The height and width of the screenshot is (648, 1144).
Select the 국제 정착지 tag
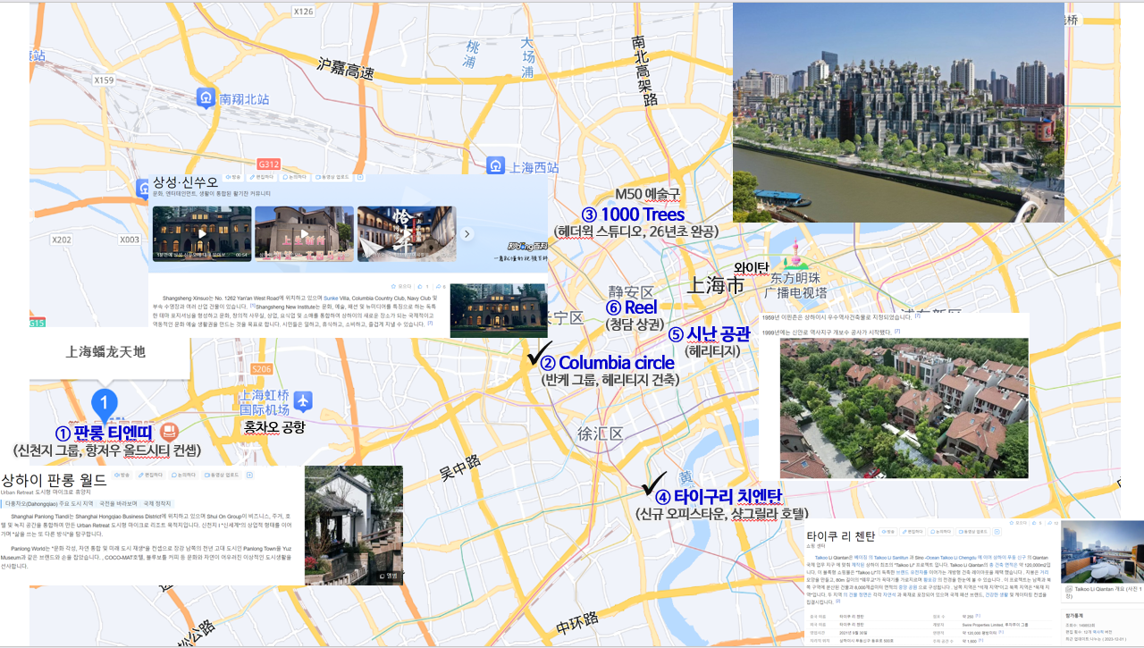point(156,504)
